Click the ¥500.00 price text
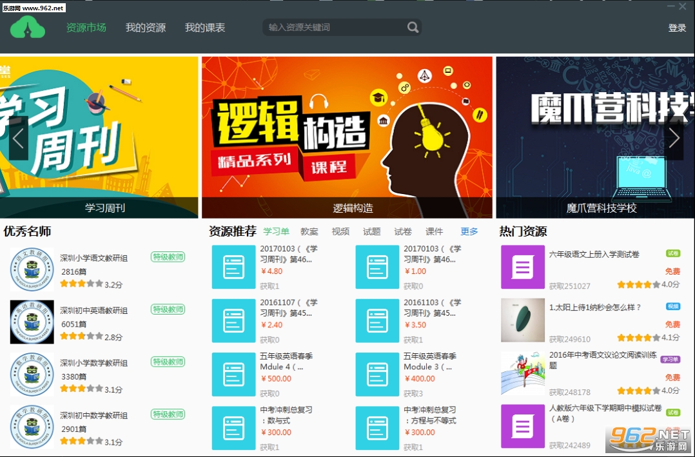 276,378
